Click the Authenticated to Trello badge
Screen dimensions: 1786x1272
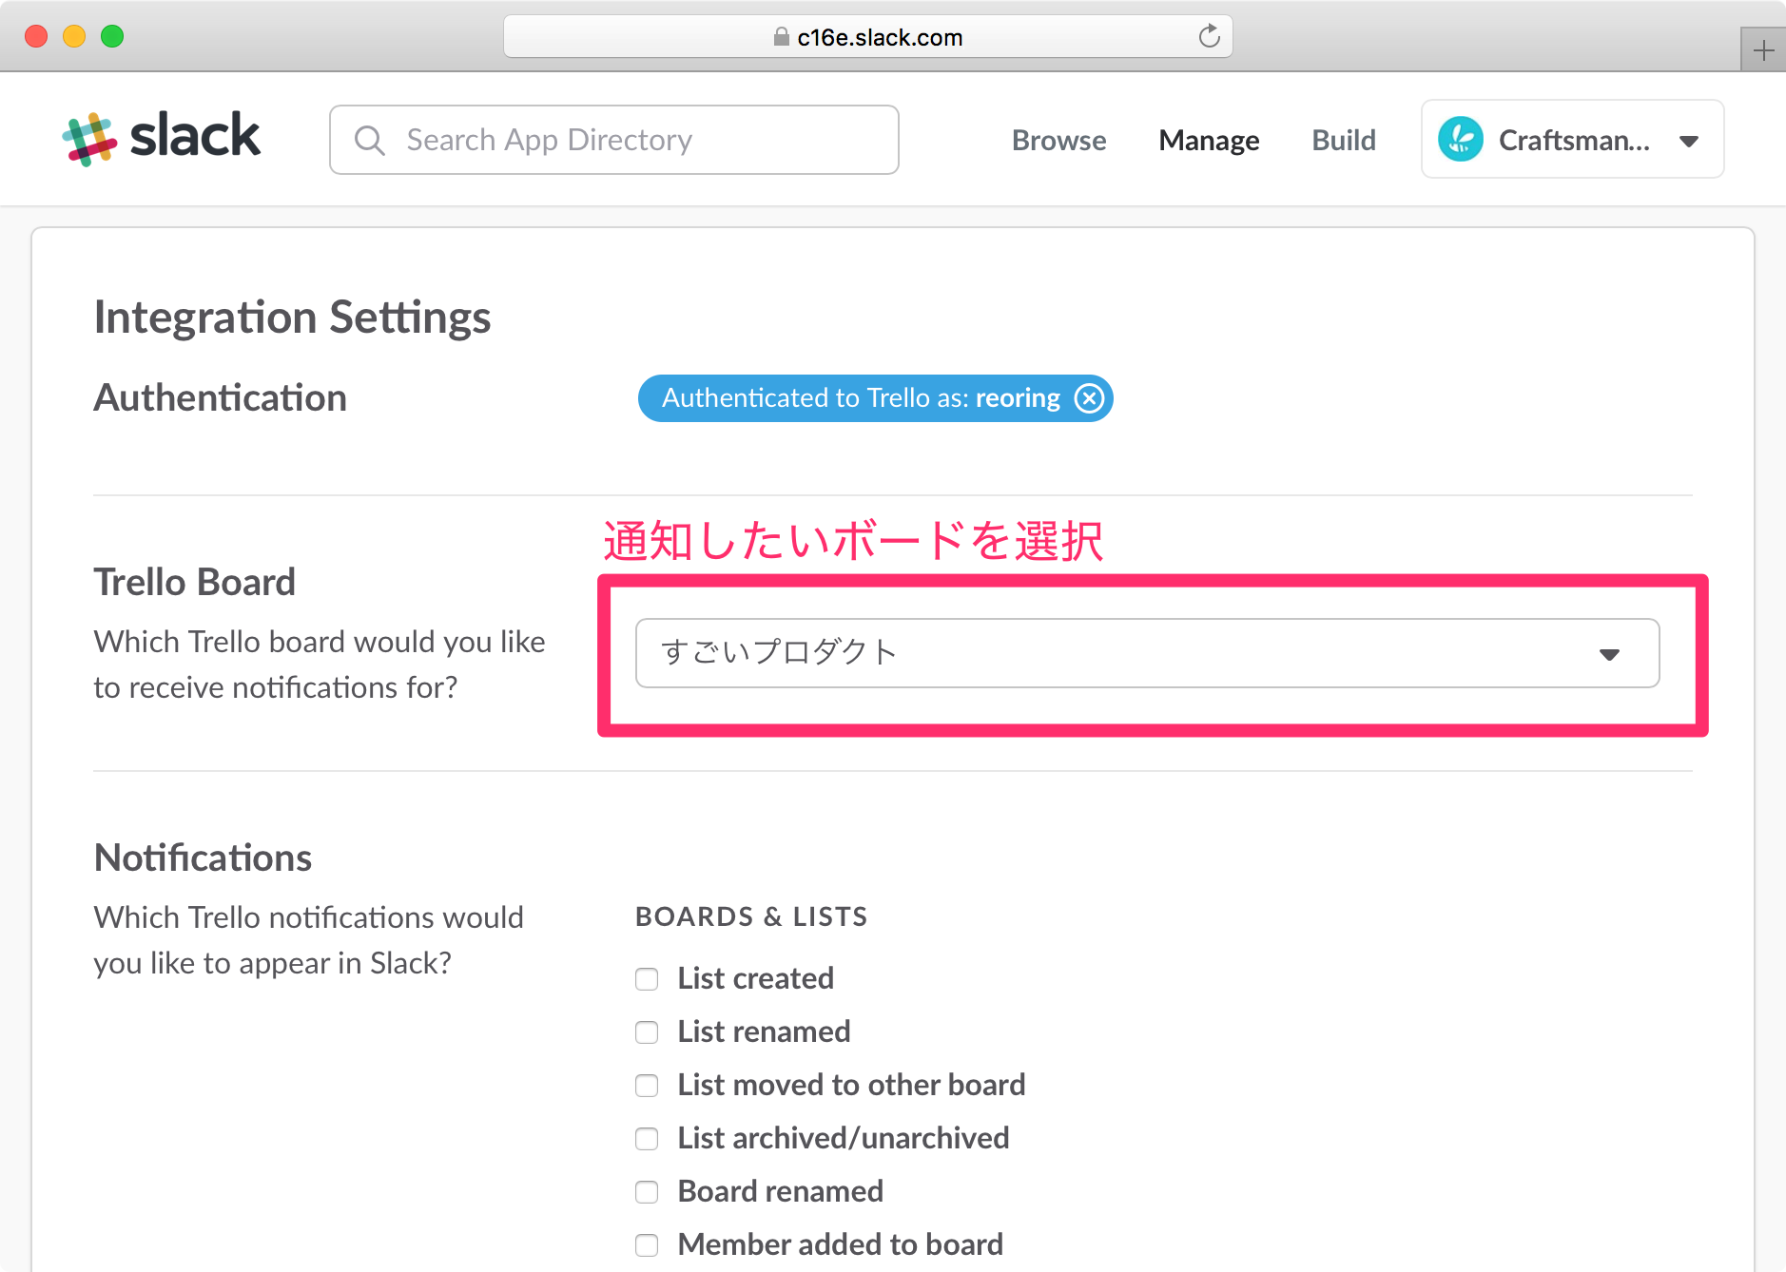pyautogui.click(x=875, y=398)
